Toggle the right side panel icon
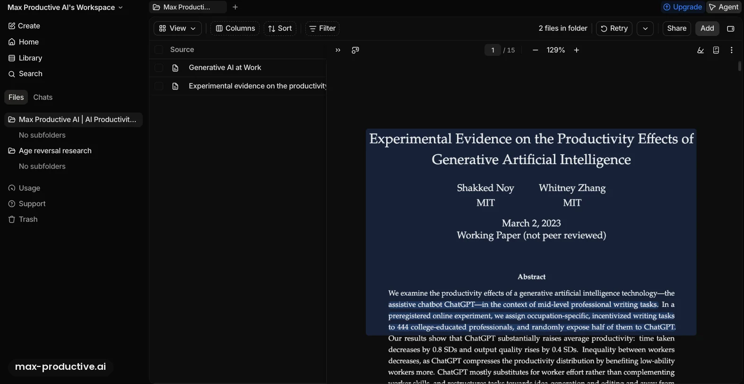This screenshot has height=384, width=744. click(730, 29)
